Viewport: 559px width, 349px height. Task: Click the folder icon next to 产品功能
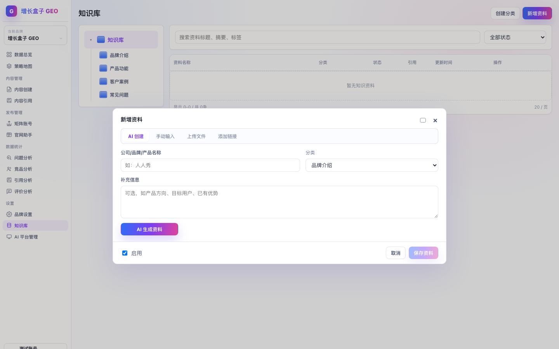(x=103, y=68)
